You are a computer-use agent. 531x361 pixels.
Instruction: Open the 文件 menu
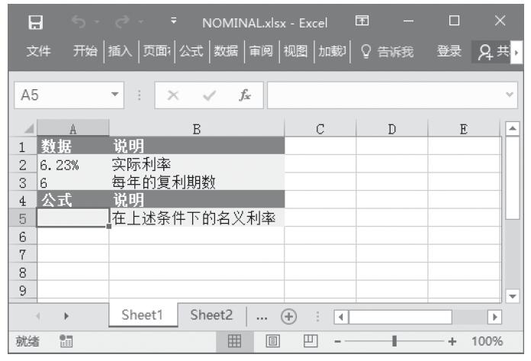[40, 51]
